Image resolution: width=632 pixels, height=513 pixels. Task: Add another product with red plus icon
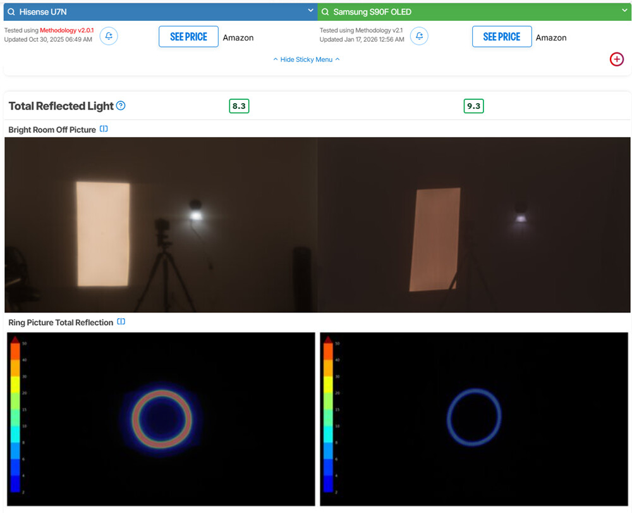(x=617, y=59)
